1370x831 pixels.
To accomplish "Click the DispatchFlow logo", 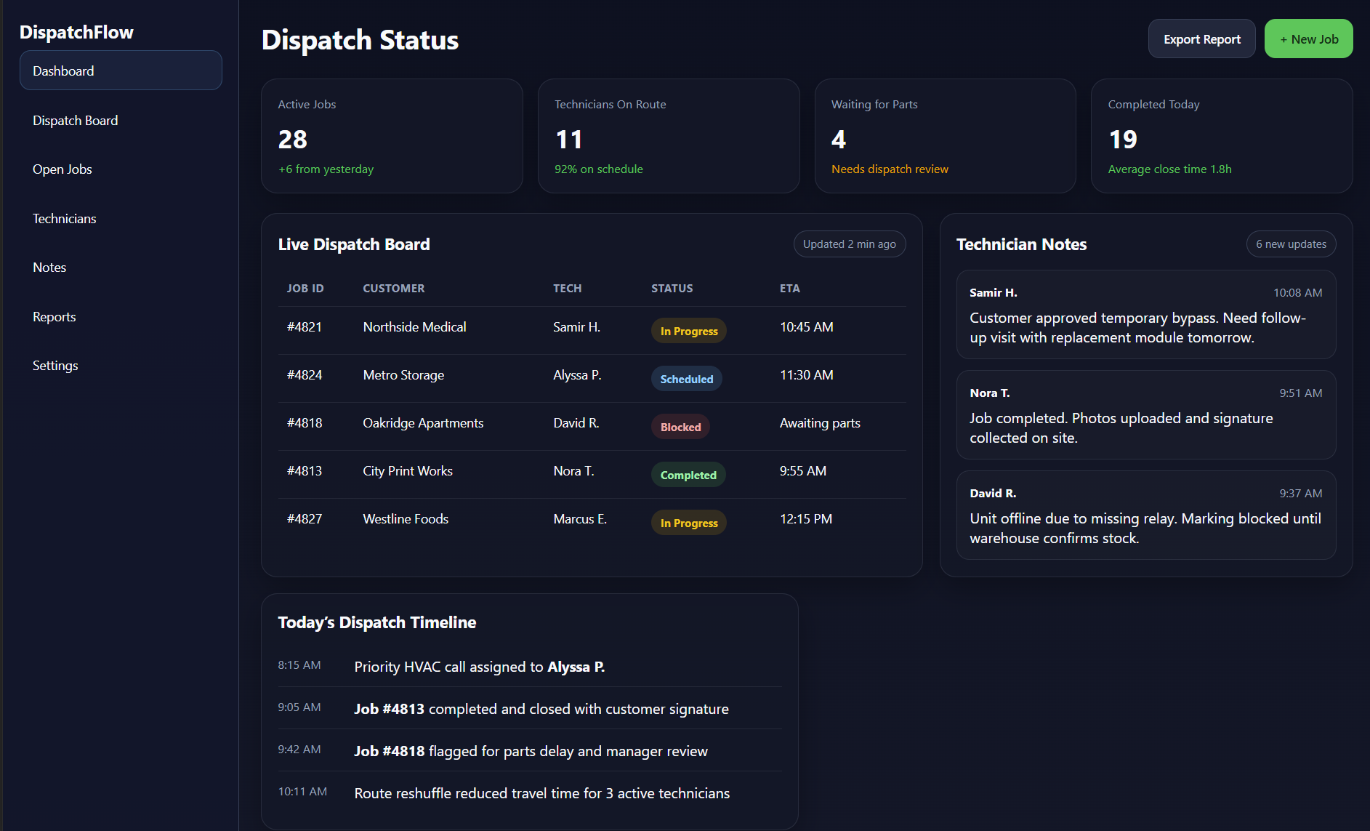I will click(x=76, y=32).
